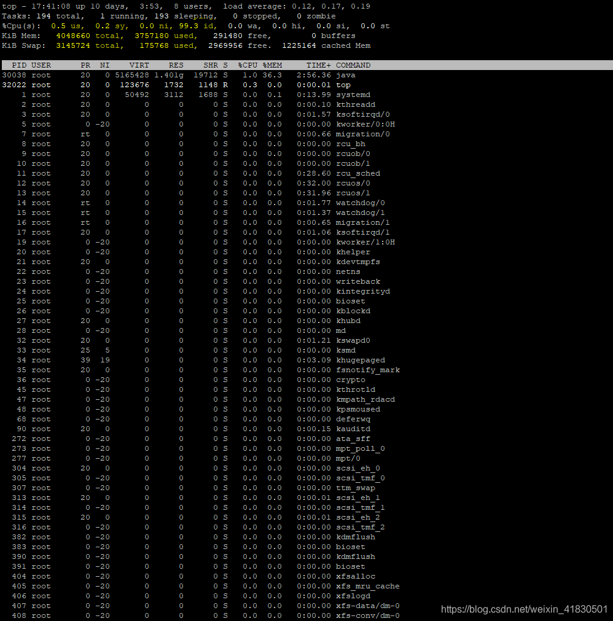Click the 36.3 %MEM value
This screenshot has width=613, height=621.
(x=272, y=75)
